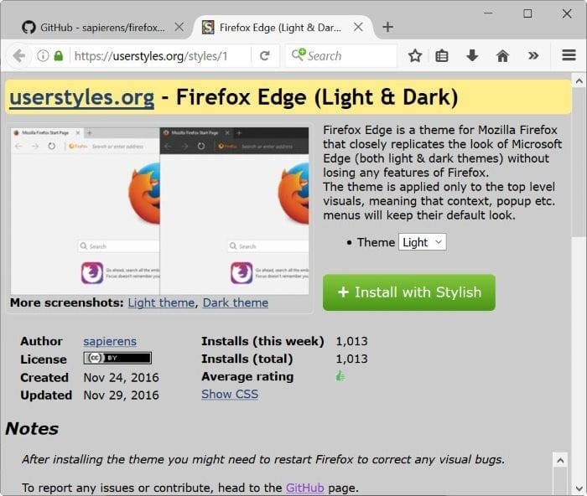Click the notes box scroll up arrow

(x=560, y=460)
